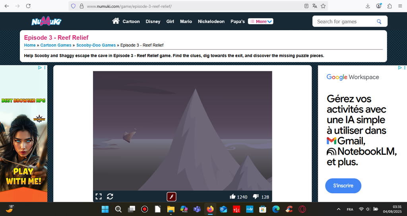Open the Mario games category

(x=186, y=21)
